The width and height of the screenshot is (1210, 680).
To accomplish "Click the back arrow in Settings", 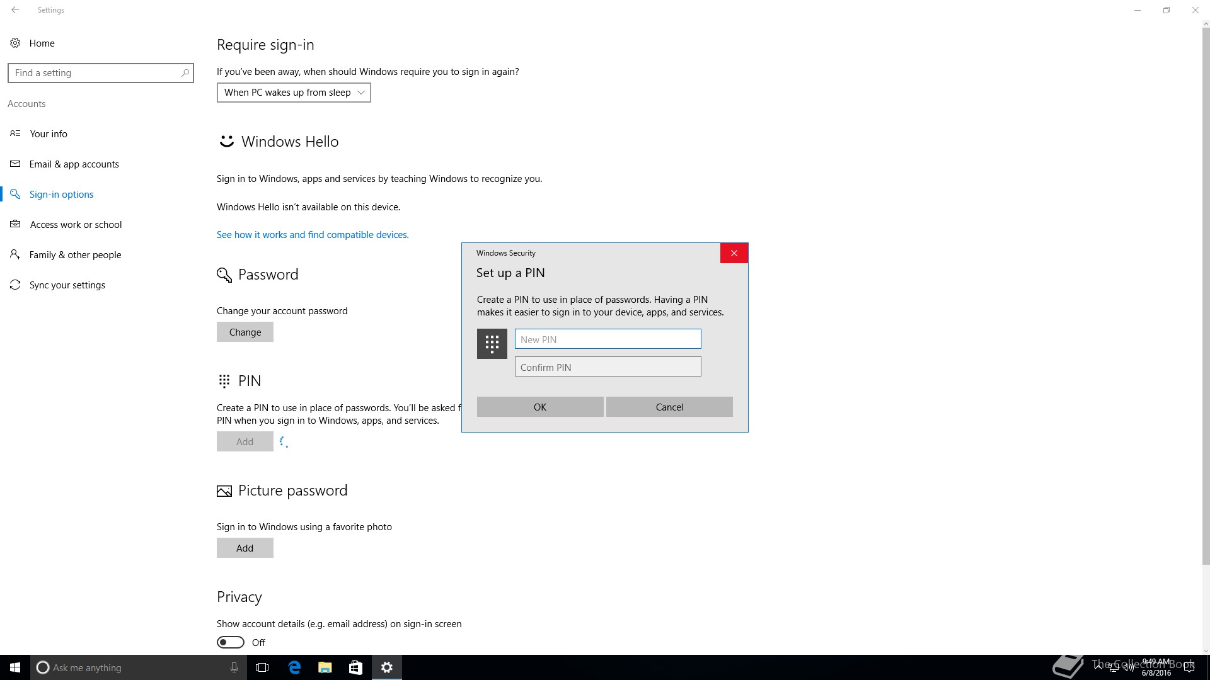I will tap(15, 10).
